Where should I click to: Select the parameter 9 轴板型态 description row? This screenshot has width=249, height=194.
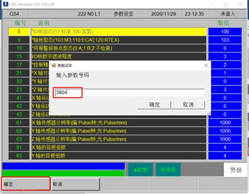pos(119,40)
